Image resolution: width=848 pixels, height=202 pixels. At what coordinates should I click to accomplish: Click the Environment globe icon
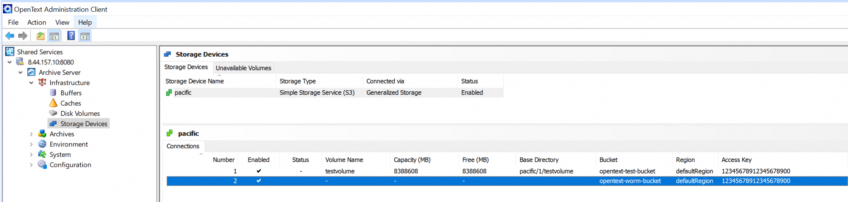(x=42, y=144)
